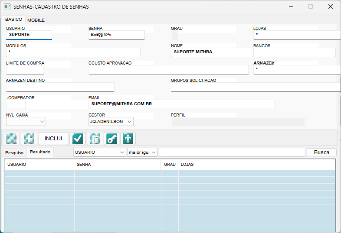
Task: Click the trash can delete icon
Action: coord(95,139)
